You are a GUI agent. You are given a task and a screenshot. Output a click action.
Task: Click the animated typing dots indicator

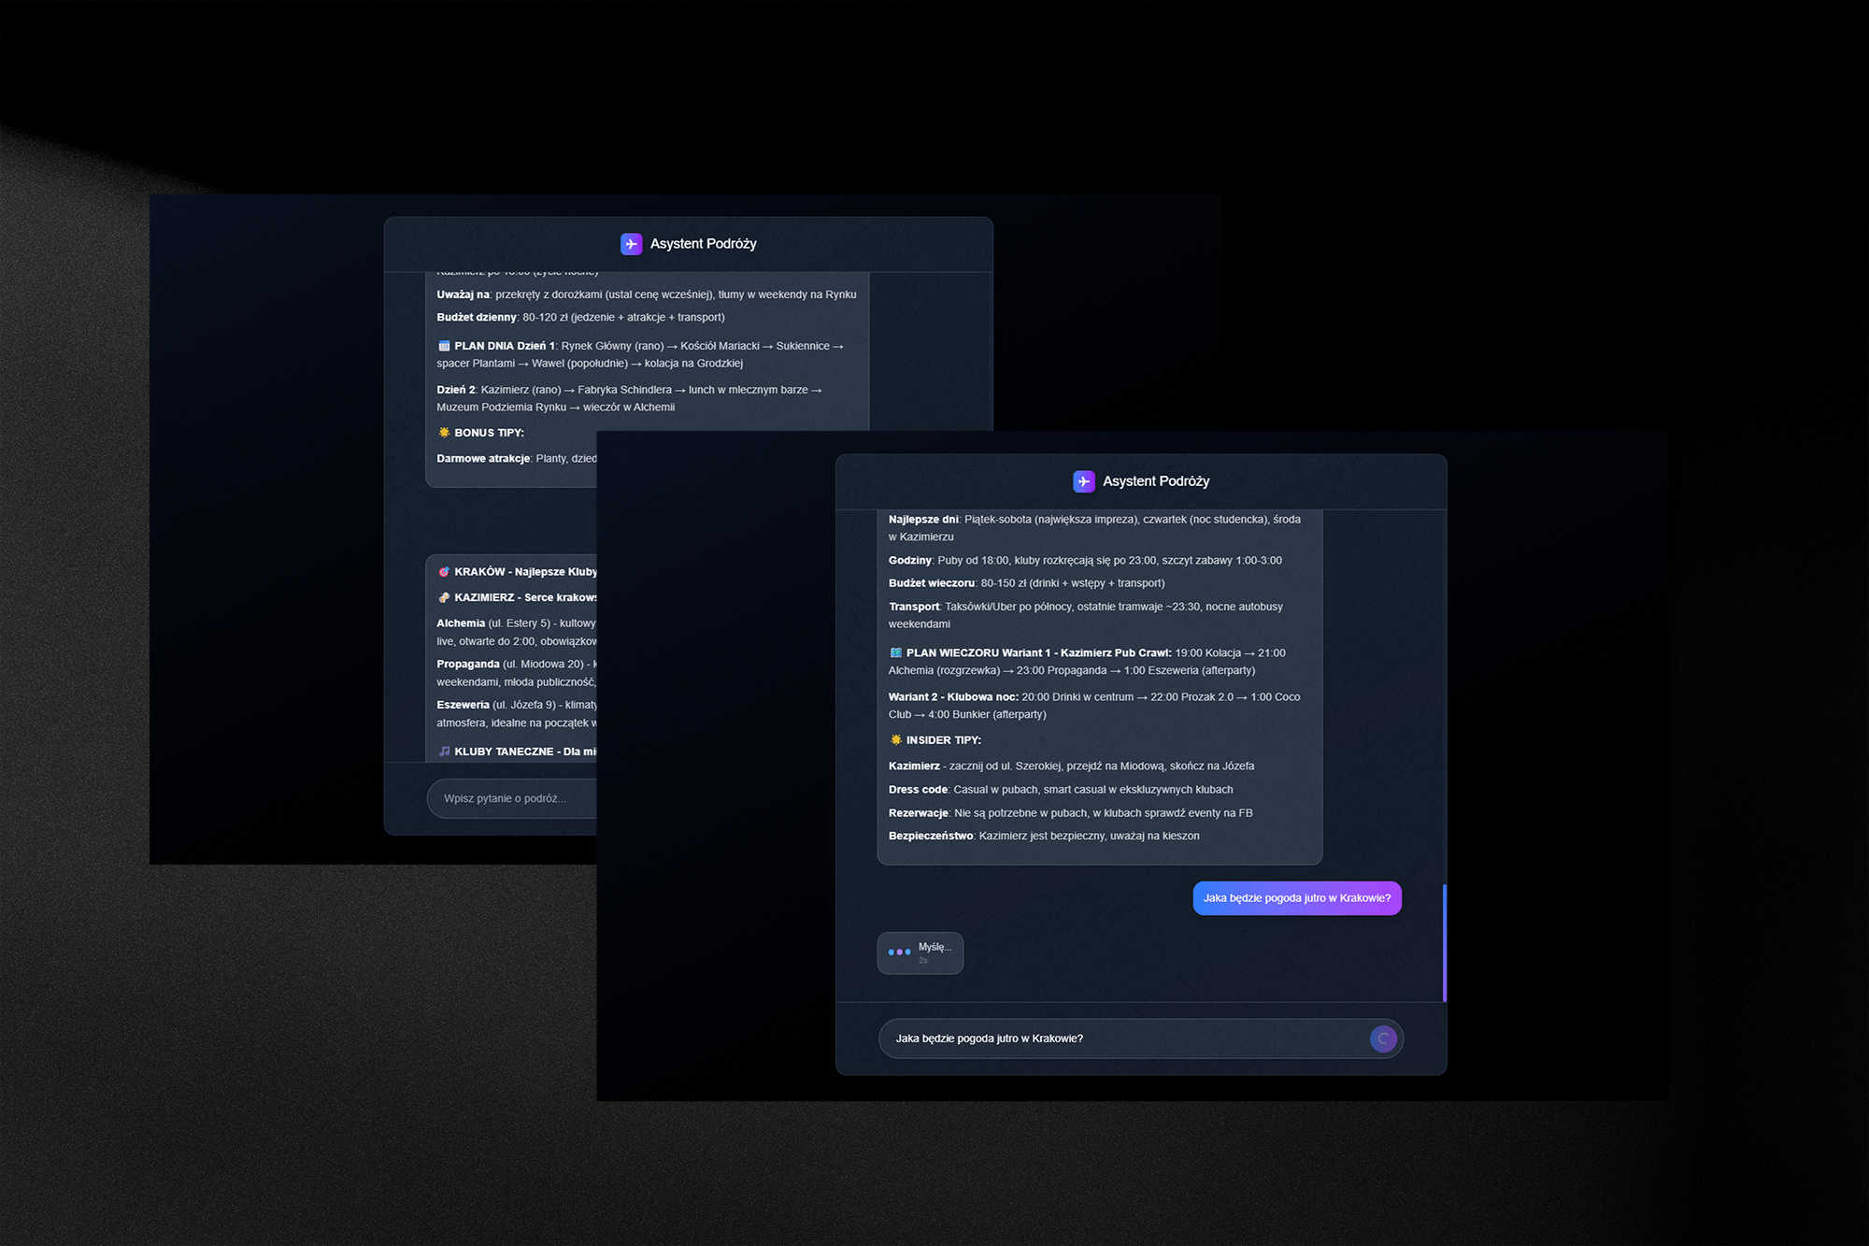(x=899, y=952)
